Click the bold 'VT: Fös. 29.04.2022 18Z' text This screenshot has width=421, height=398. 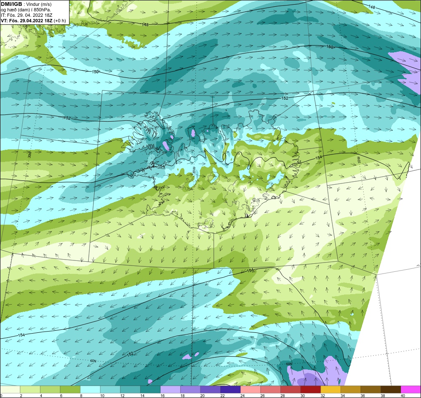(27, 21)
